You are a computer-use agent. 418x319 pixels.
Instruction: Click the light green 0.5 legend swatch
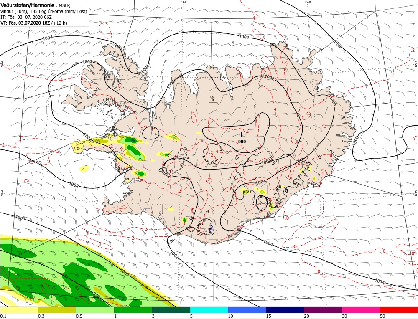tap(95, 310)
